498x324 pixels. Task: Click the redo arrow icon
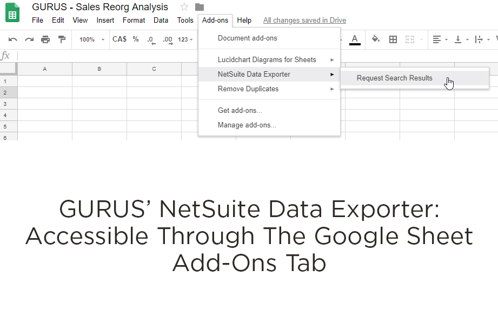point(29,39)
